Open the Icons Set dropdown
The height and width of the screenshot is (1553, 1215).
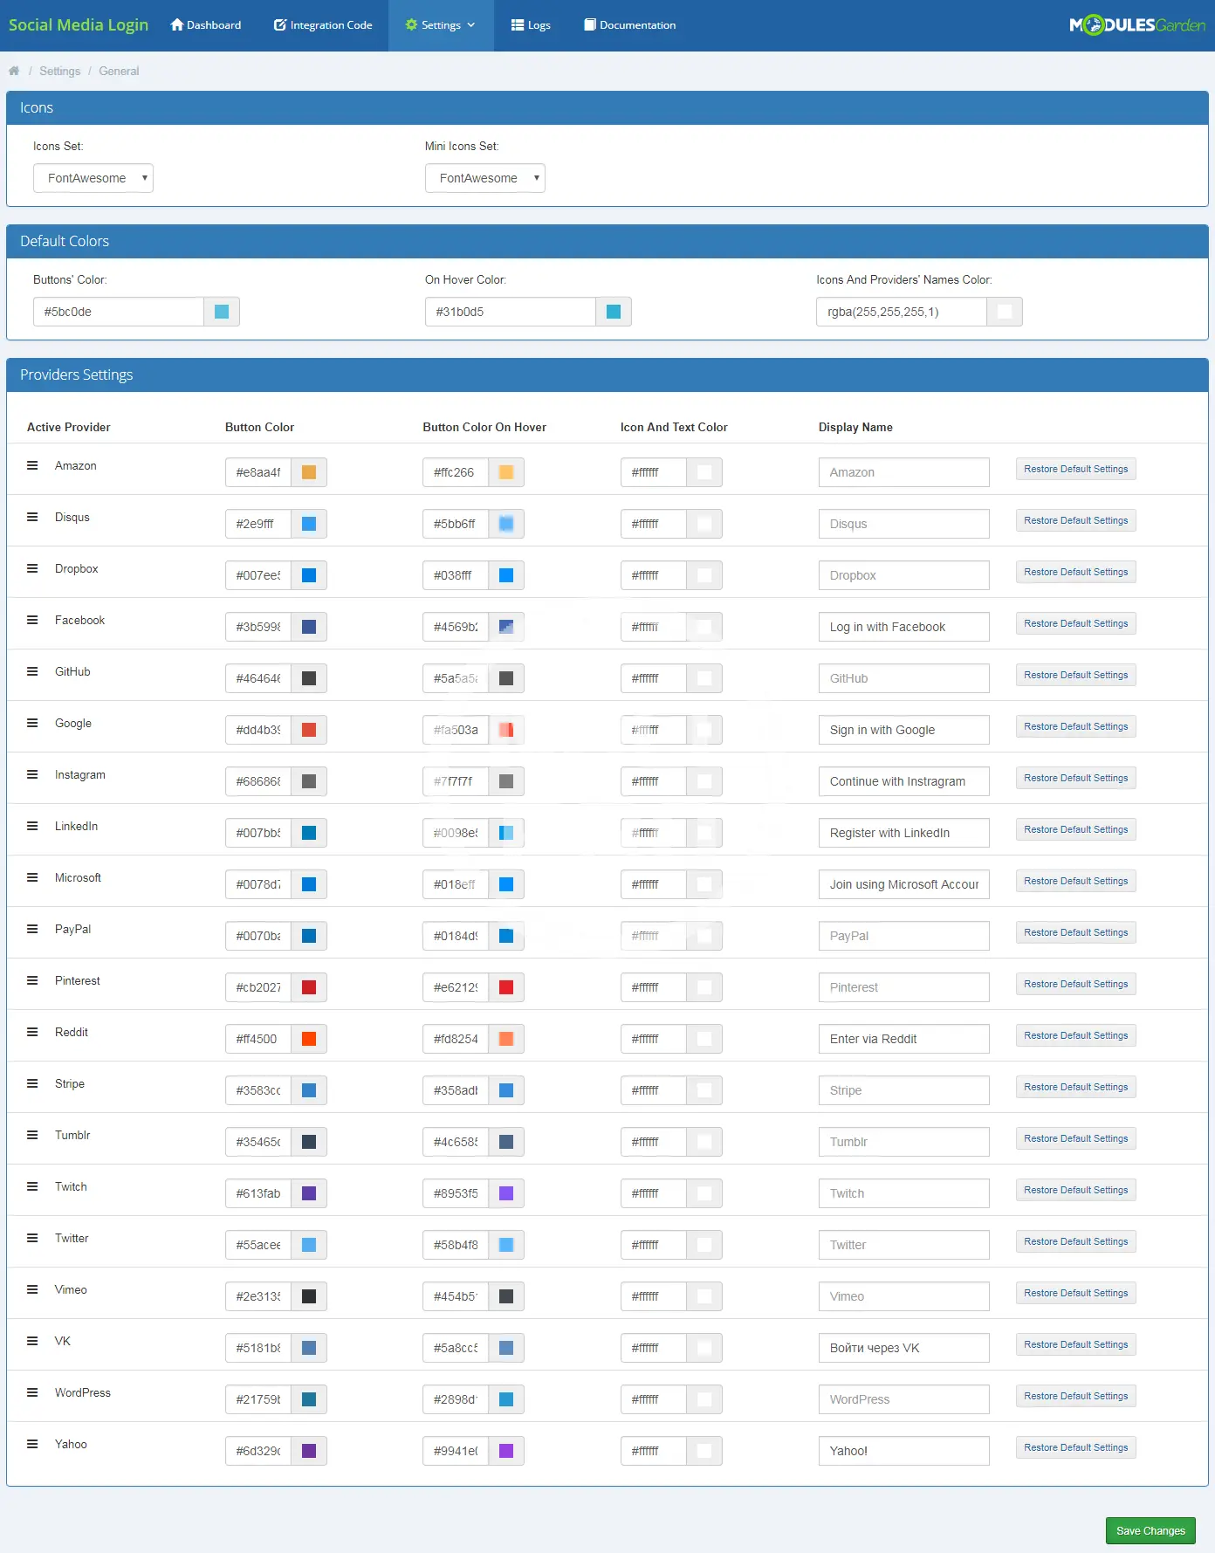[93, 178]
